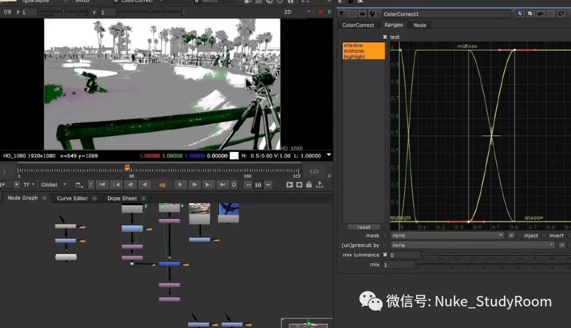Click the mix luminance checkbox
Screen dimensions: 571x328
tap(385, 254)
